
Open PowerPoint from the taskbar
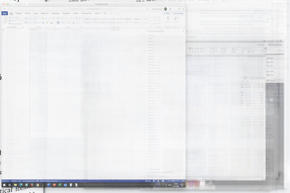point(54,185)
